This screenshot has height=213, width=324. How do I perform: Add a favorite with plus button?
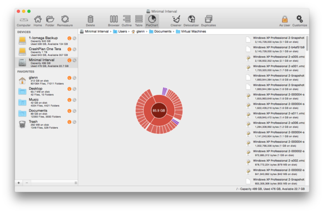pyautogui.click(x=18, y=183)
